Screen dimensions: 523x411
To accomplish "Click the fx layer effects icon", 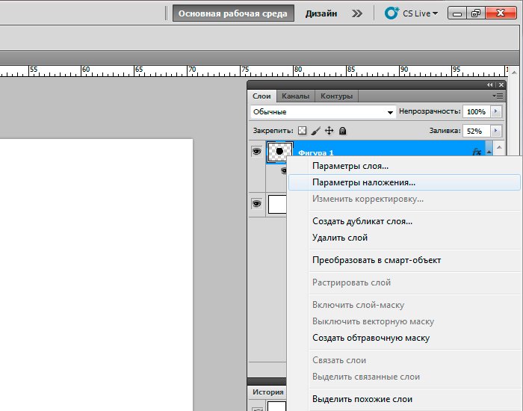I will (x=477, y=151).
